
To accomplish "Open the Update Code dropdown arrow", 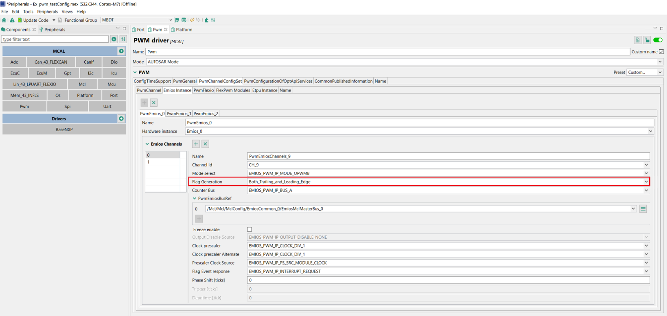I will pyautogui.click(x=54, y=20).
